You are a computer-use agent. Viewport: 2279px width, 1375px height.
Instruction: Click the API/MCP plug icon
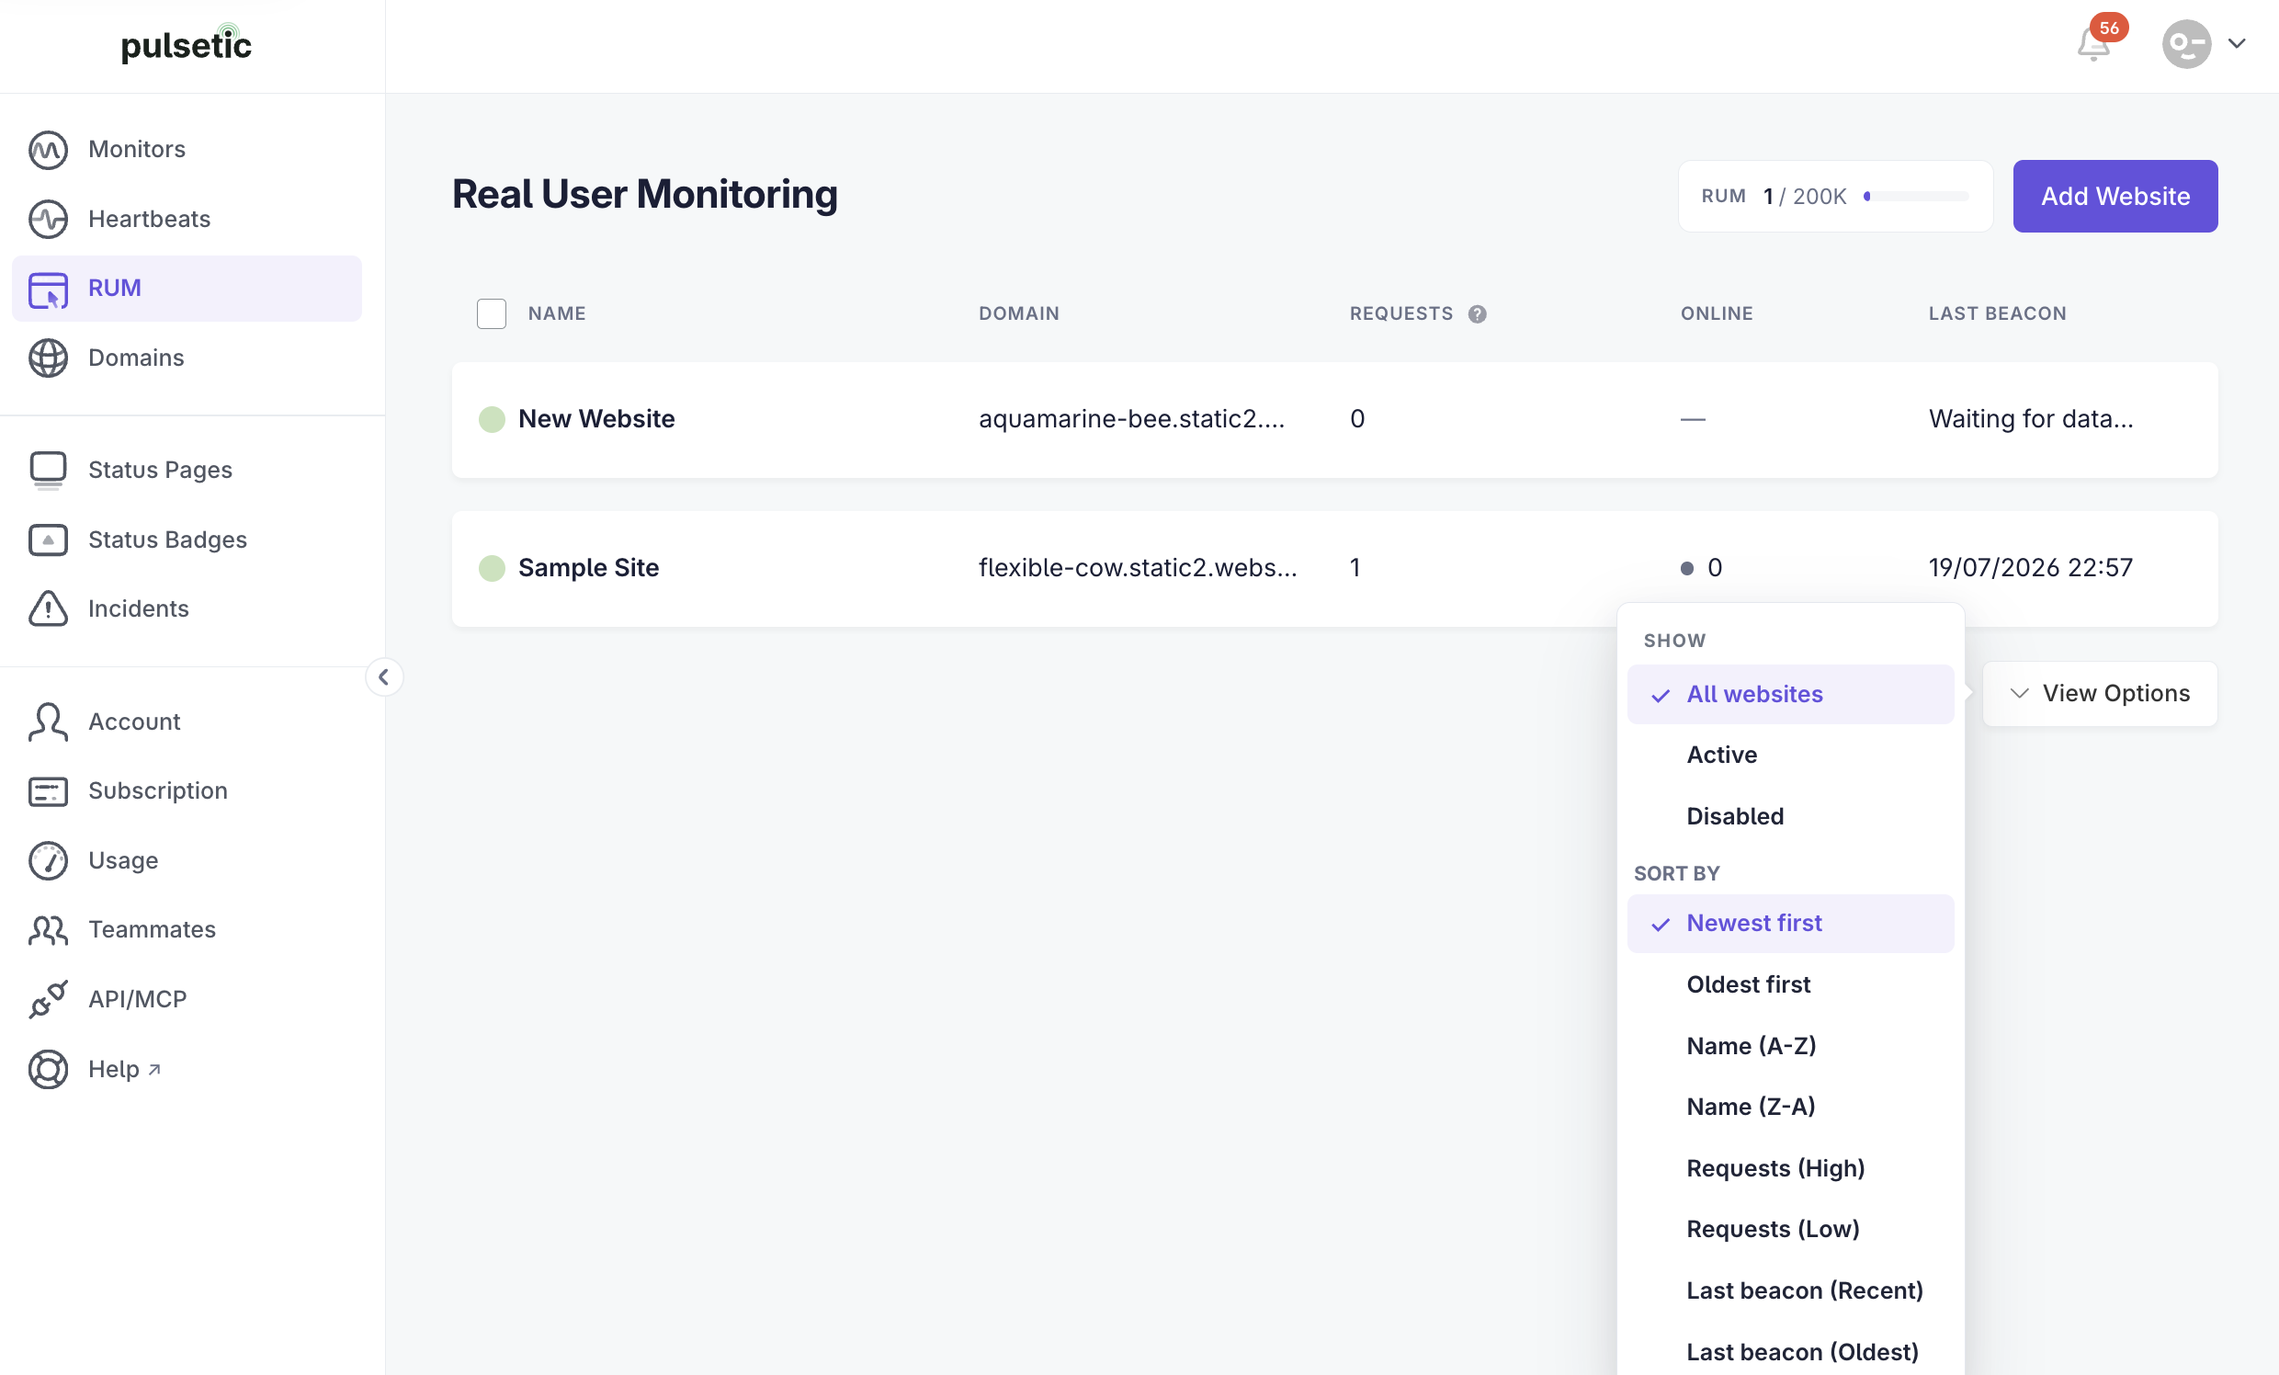(48, 999)
